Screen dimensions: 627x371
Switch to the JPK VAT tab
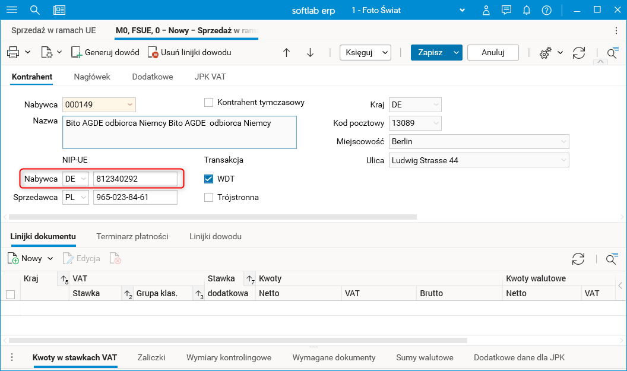[x=210, y=77]
